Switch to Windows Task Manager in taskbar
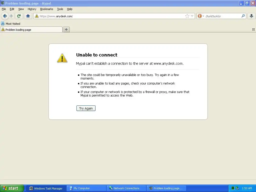 (x=46, y=188)
